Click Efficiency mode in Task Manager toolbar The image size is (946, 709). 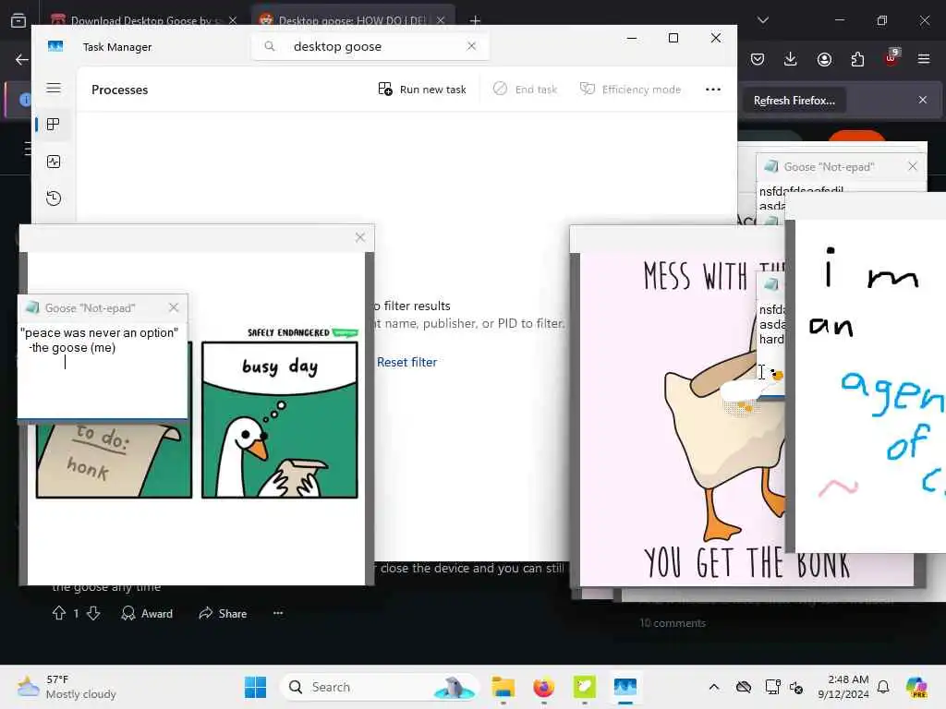(x=630, y=90)
